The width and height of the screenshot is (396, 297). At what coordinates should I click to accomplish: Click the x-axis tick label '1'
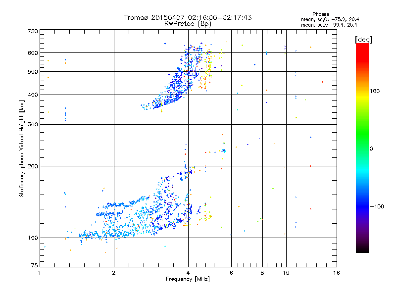40,273
